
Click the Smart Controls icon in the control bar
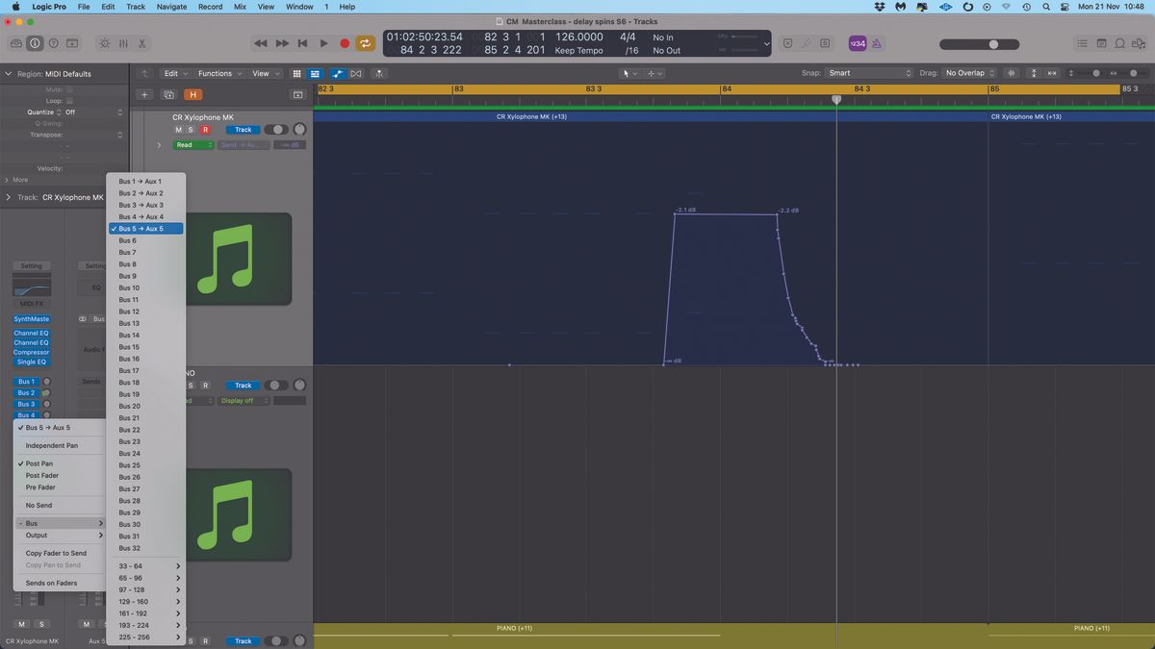click(x=104, y=43)
